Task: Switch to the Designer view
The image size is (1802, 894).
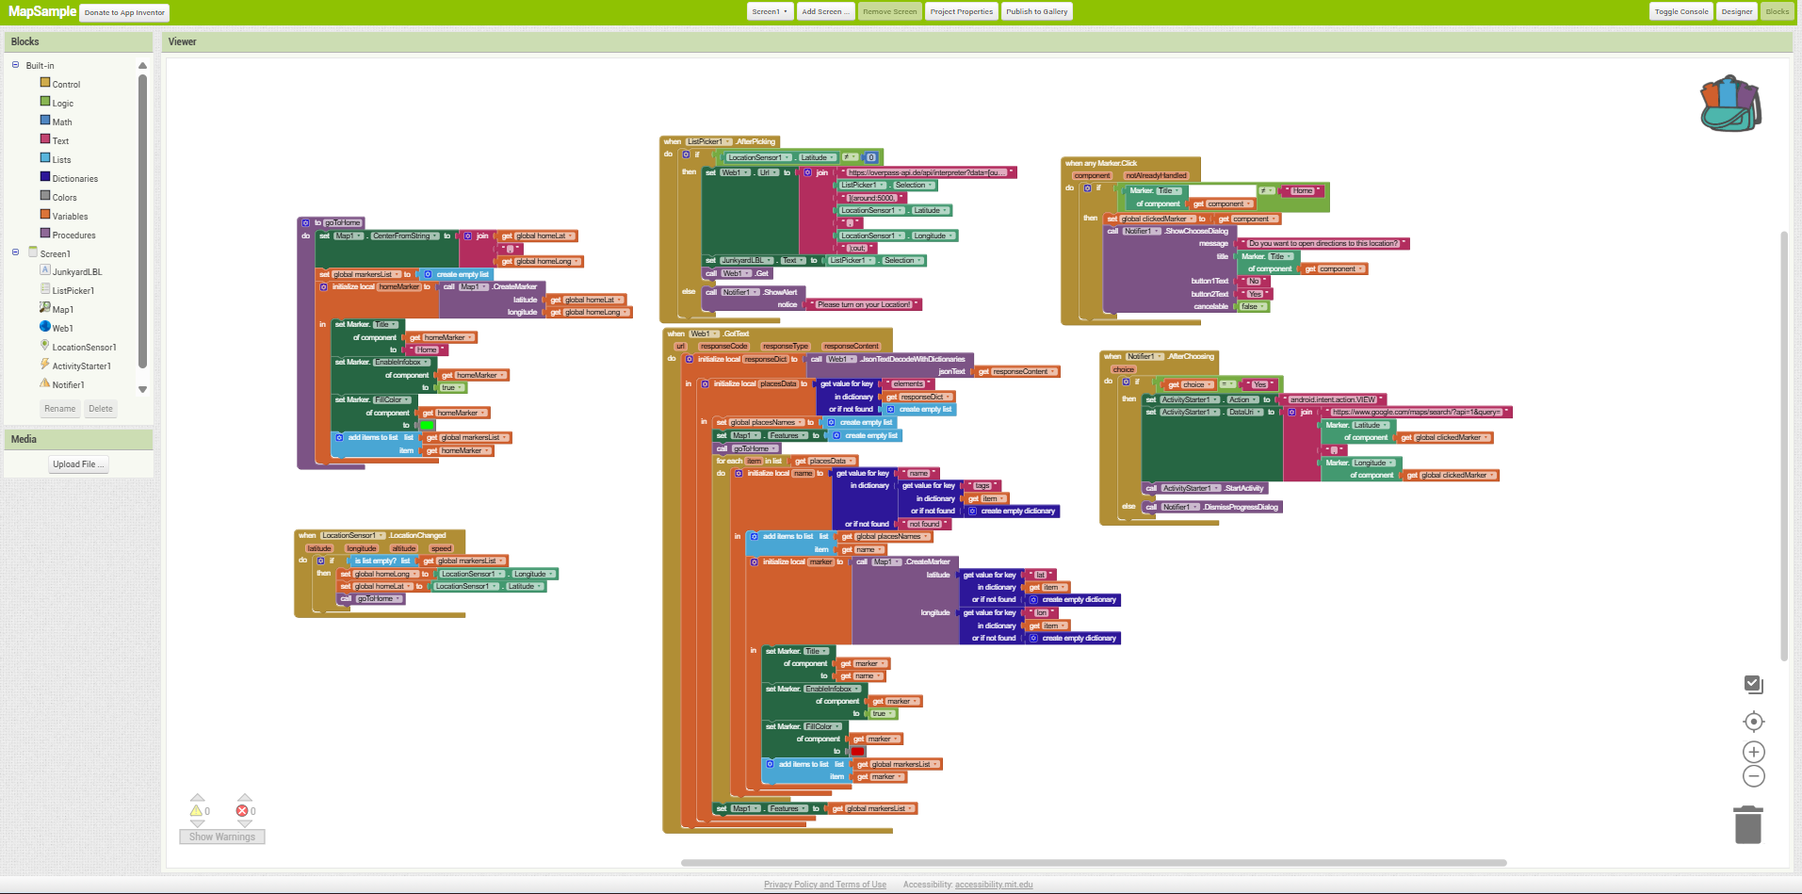Action: 1736,12
